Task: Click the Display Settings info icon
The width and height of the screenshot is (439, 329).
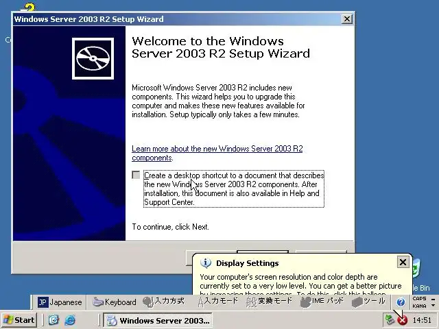Action: tap(206, 263)
